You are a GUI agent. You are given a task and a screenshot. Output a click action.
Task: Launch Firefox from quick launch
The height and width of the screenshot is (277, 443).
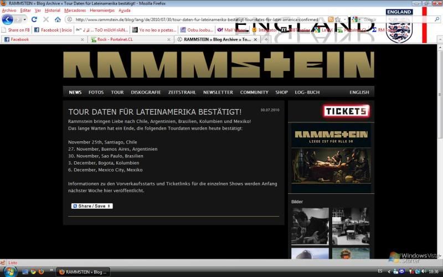pyautogui.click(x=41, y=272)
